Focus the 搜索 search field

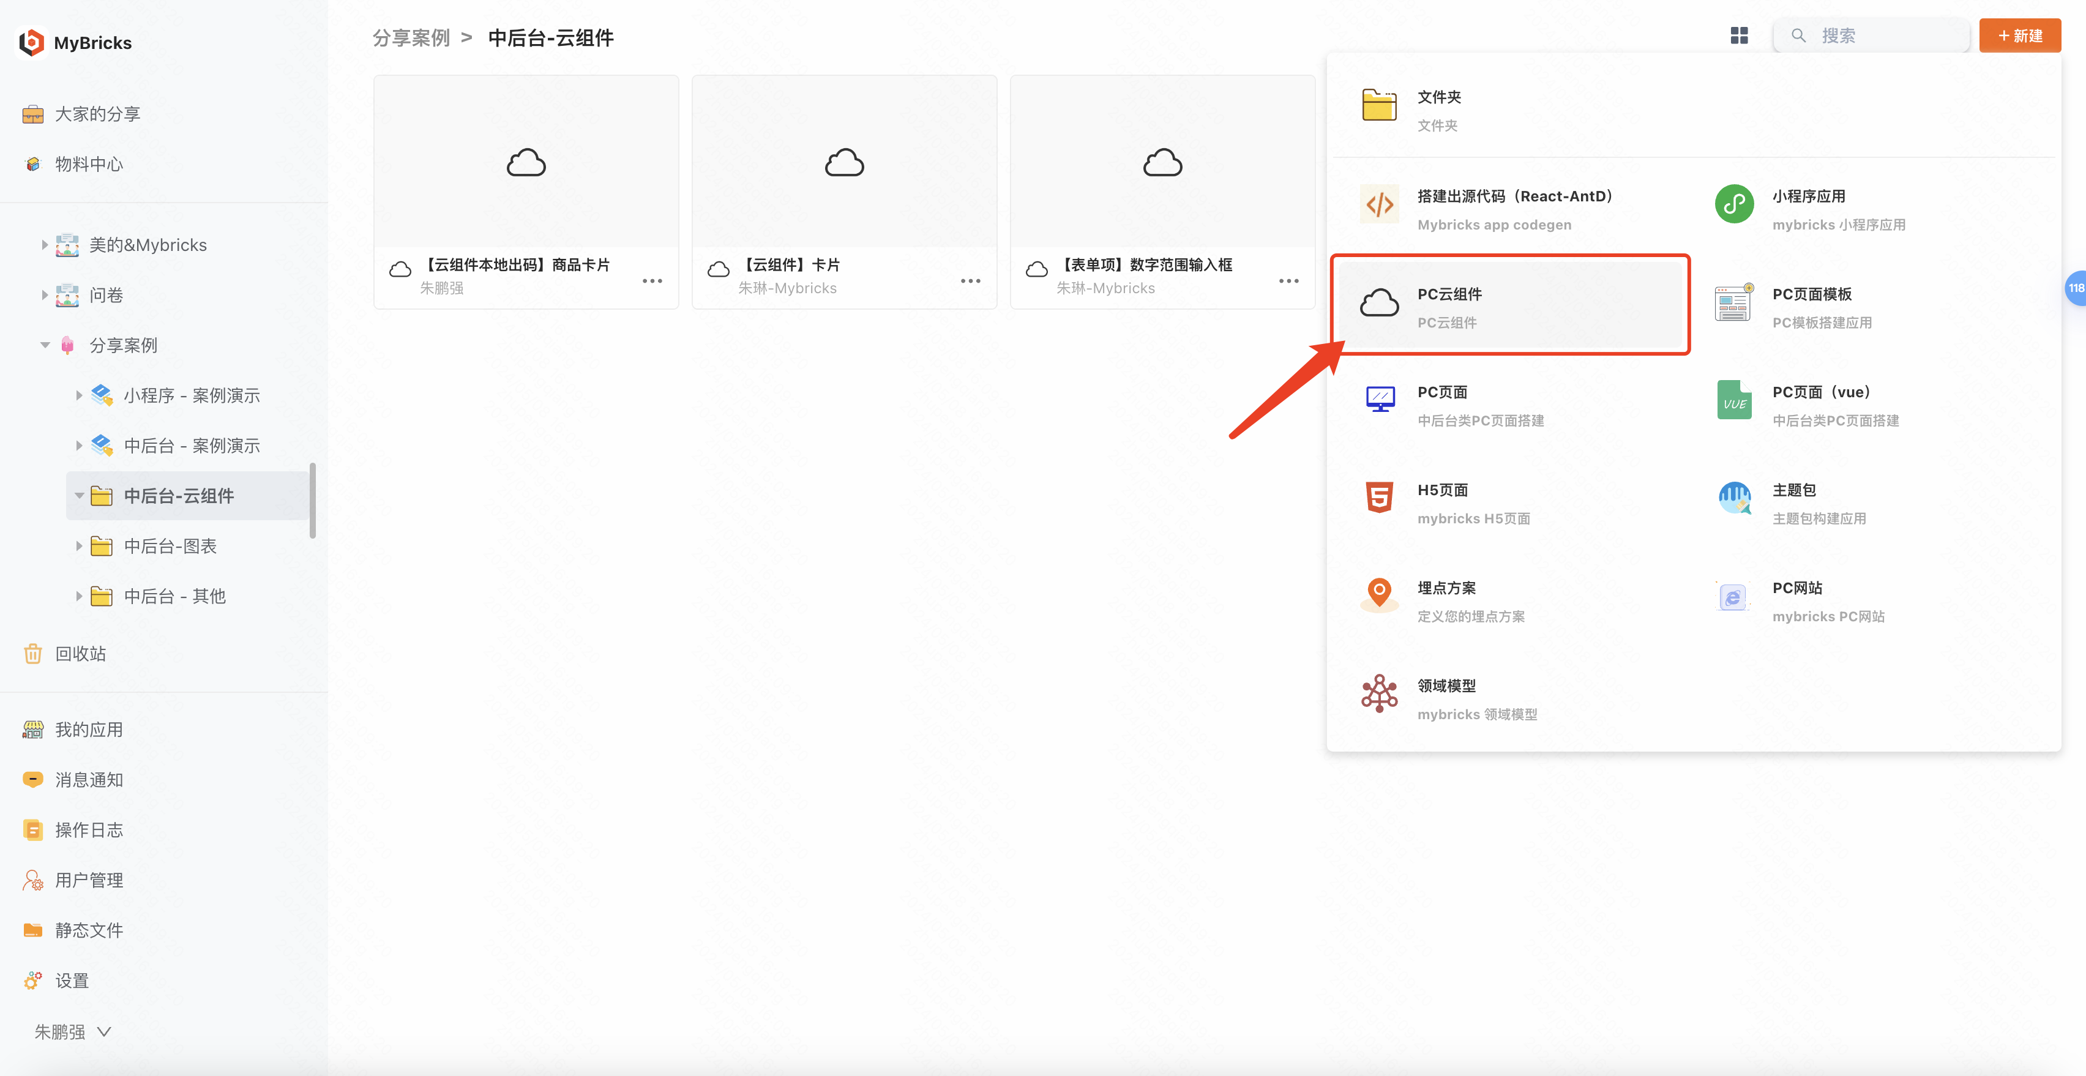click(x=1872, y=35)
